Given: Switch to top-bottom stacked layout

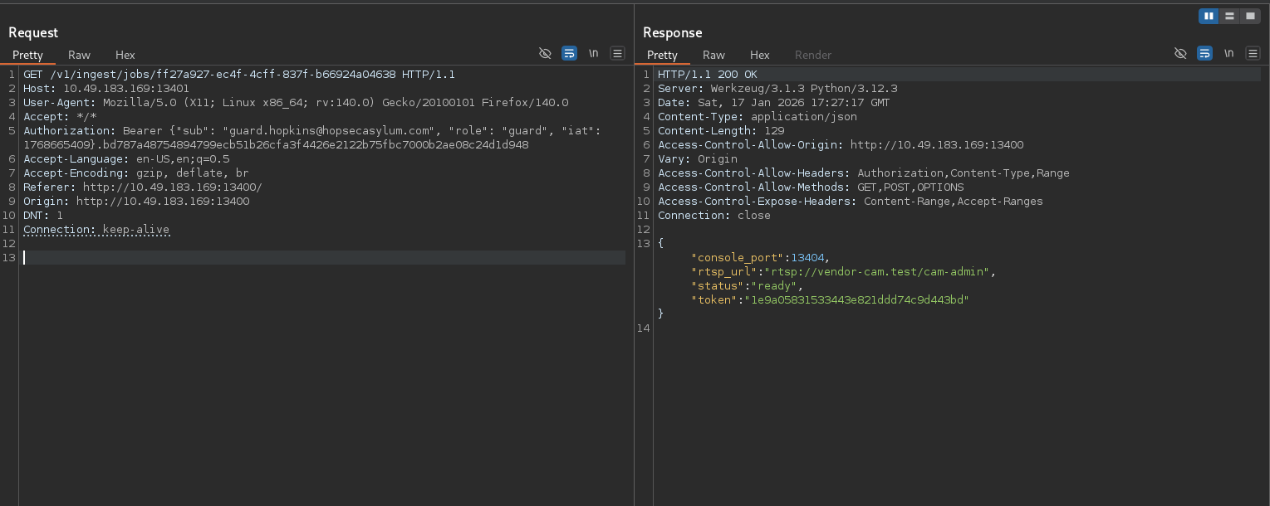Looking at the screenshot, I should 1229,16.
